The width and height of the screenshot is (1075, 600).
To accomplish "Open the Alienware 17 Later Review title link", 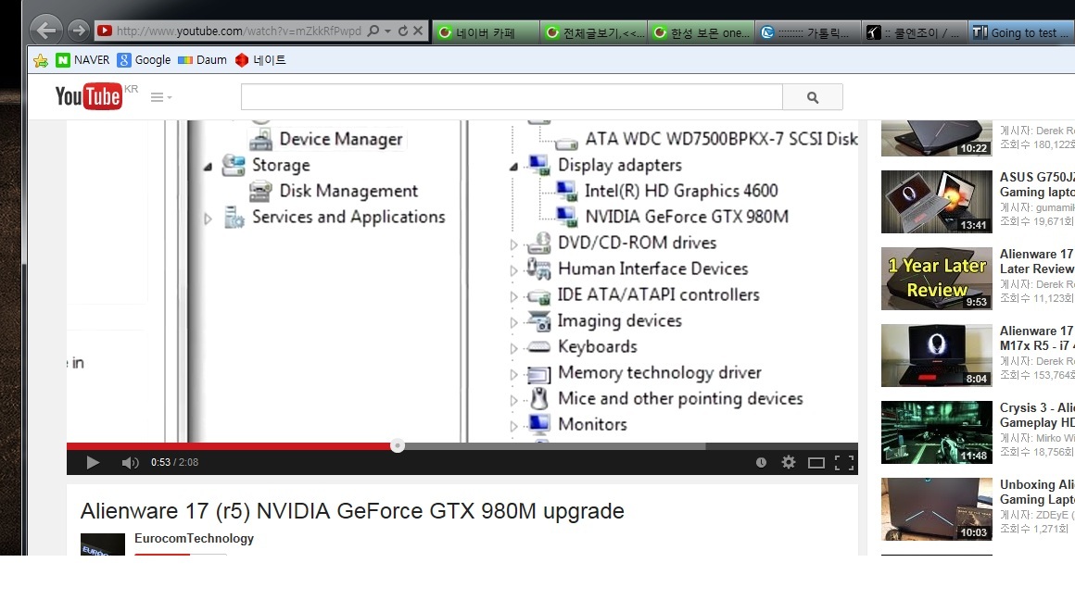I will pyautogui.click(x=1037, y=261).
